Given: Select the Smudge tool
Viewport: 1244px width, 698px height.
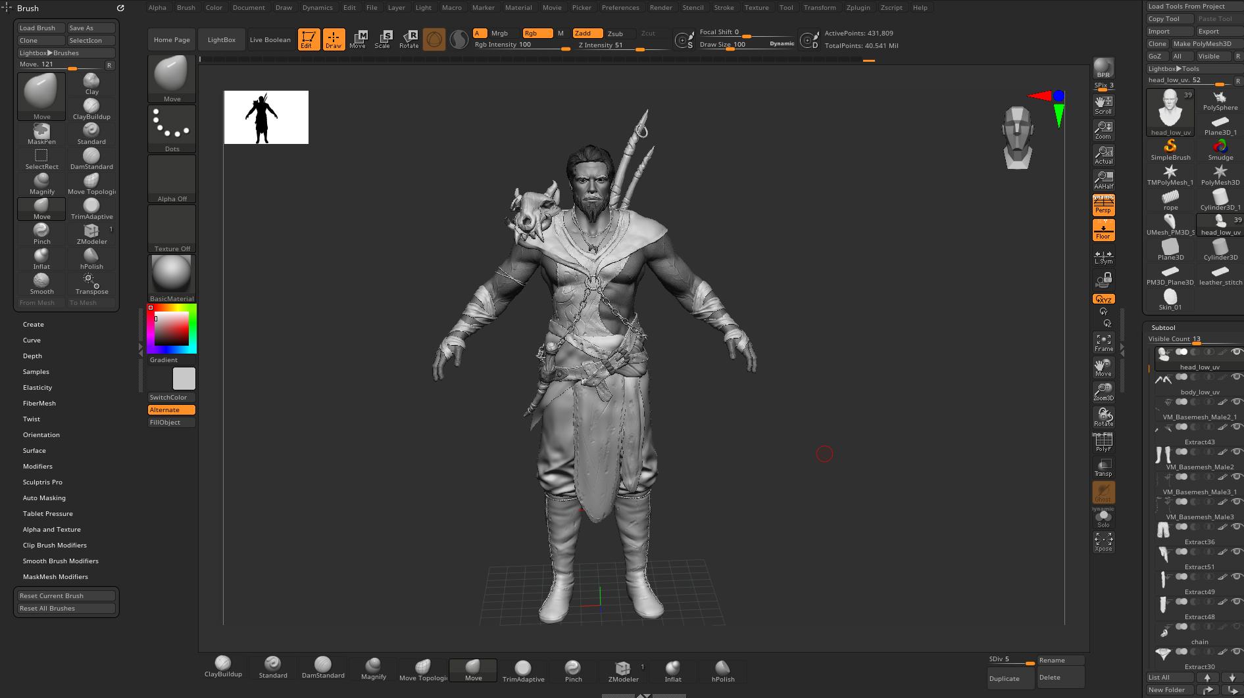Looking at the screenshot, I should [1220, 151].
